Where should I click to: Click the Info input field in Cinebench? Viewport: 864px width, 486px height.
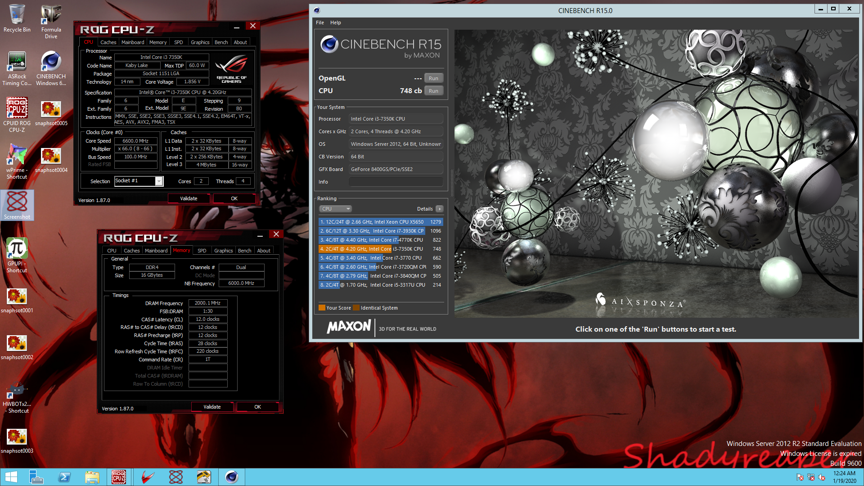(x=396, y=182)
